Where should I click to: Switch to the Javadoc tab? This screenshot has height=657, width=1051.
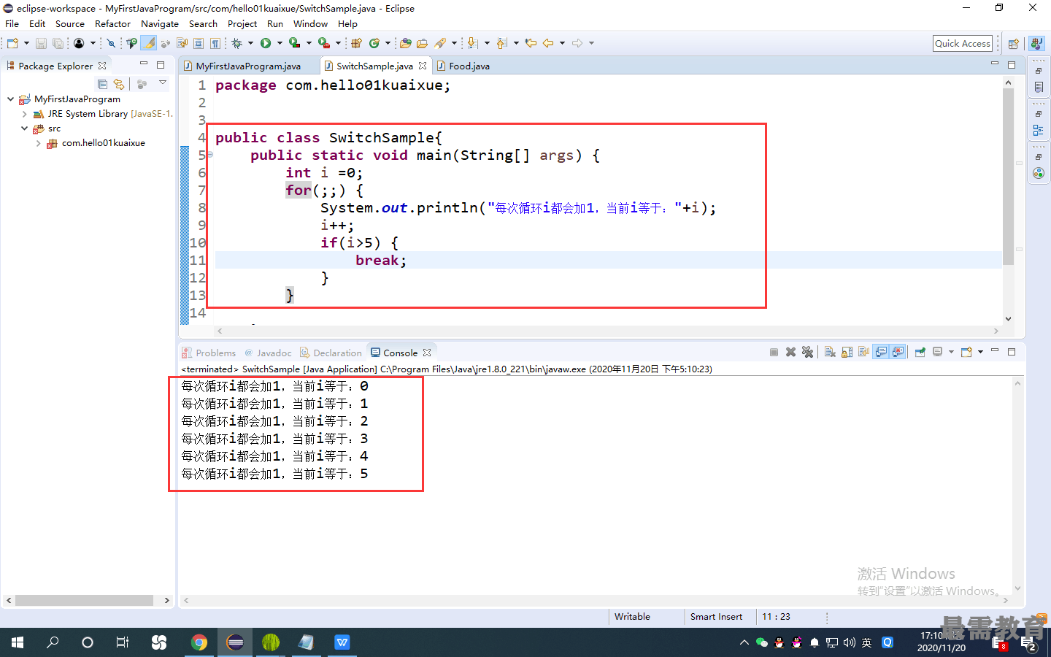[x=268, y=353]
